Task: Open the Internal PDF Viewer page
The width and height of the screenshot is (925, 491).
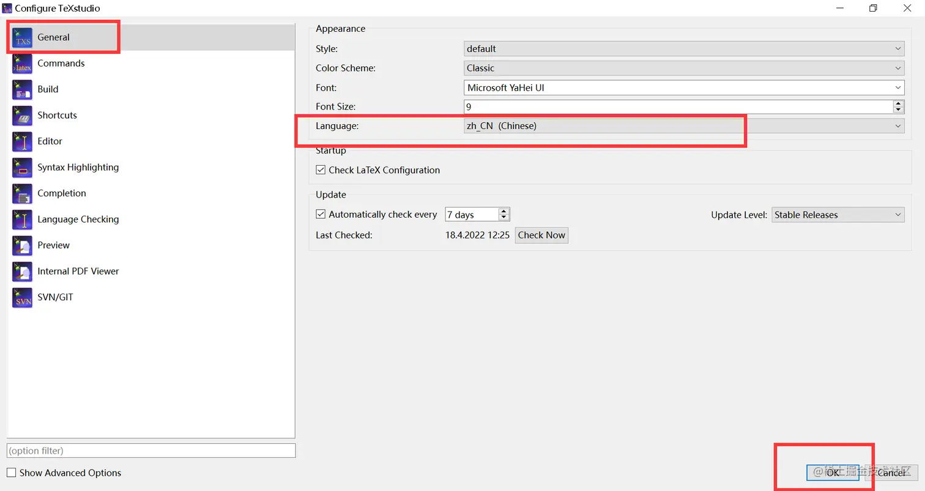Action: pos(151,271)
